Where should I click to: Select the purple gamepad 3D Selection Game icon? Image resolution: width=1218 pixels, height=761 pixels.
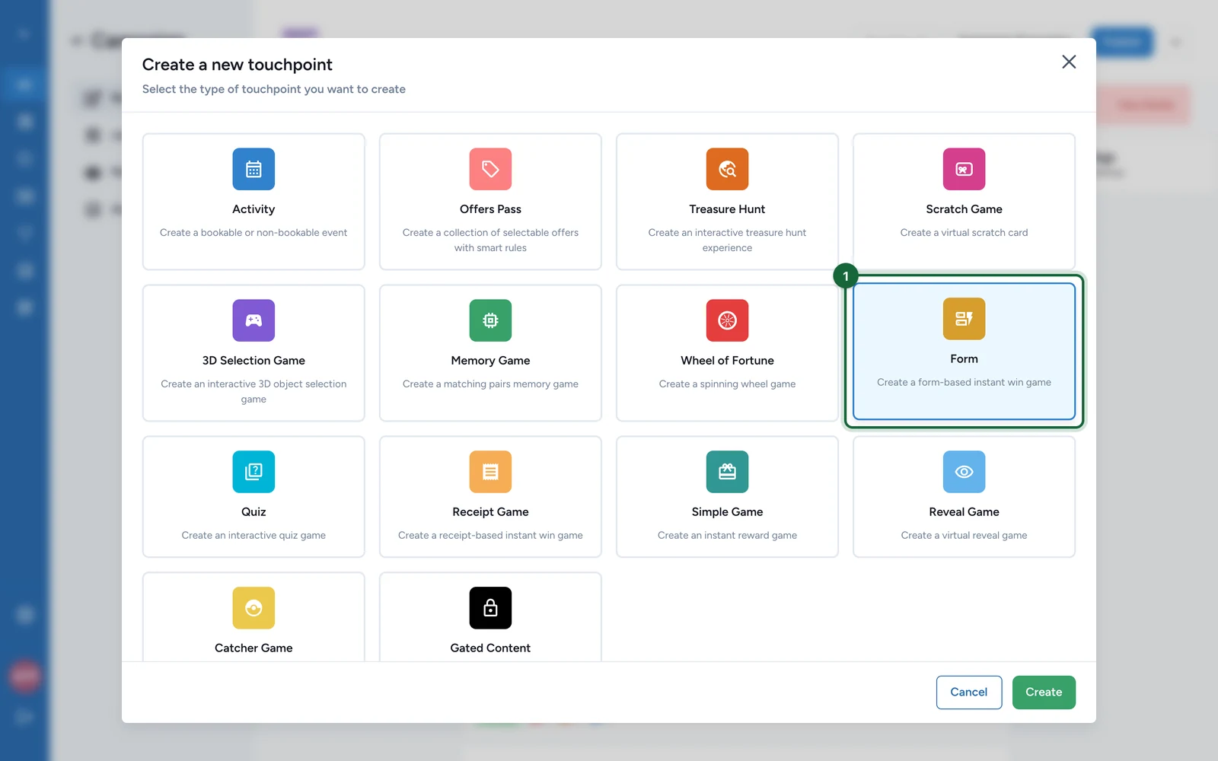253,320
